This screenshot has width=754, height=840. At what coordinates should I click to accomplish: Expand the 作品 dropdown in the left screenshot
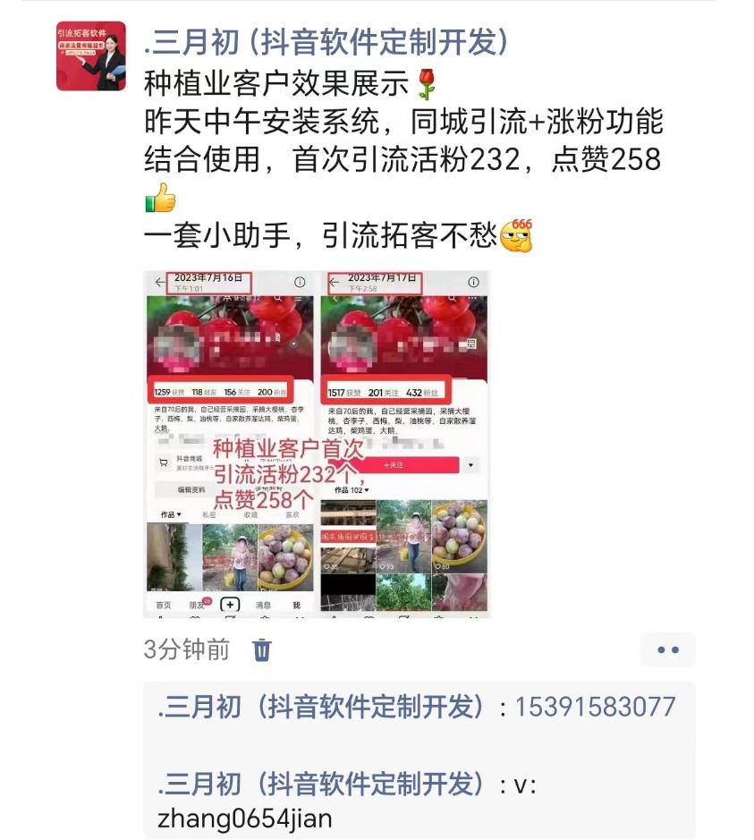coord(171,514)
